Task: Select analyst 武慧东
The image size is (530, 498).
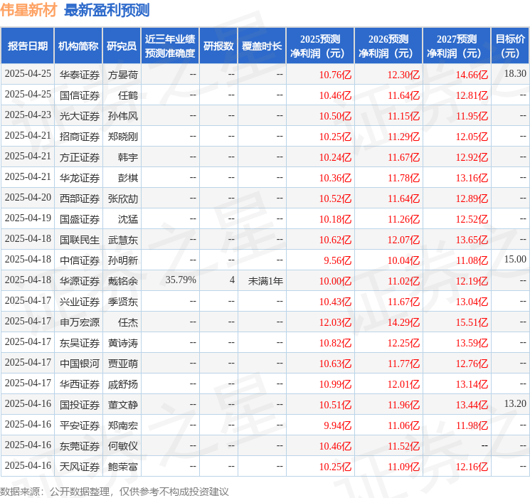Action: point(122,239)
